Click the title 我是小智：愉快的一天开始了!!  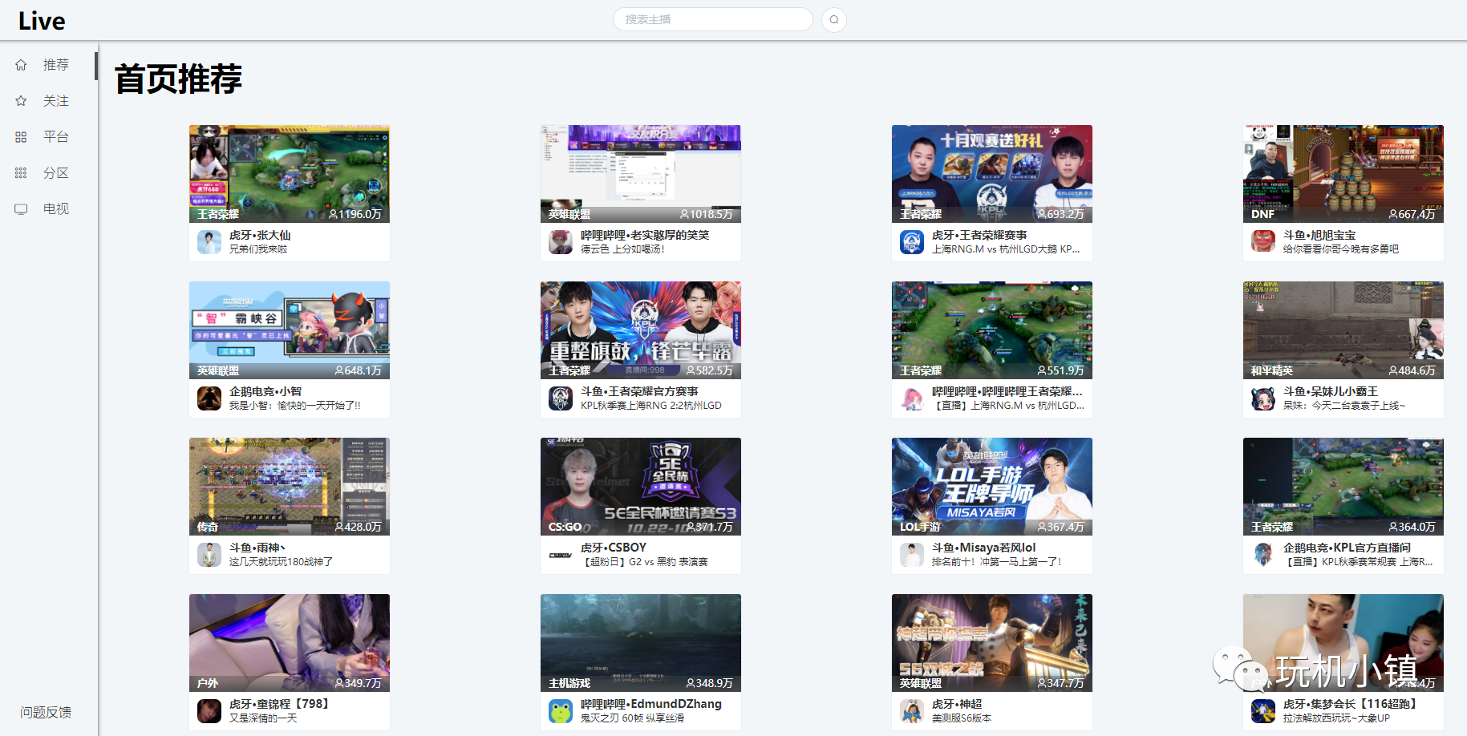click(x=295, y=406)
